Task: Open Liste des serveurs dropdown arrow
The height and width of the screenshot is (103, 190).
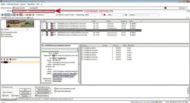Action: click(x=187, y=8)
